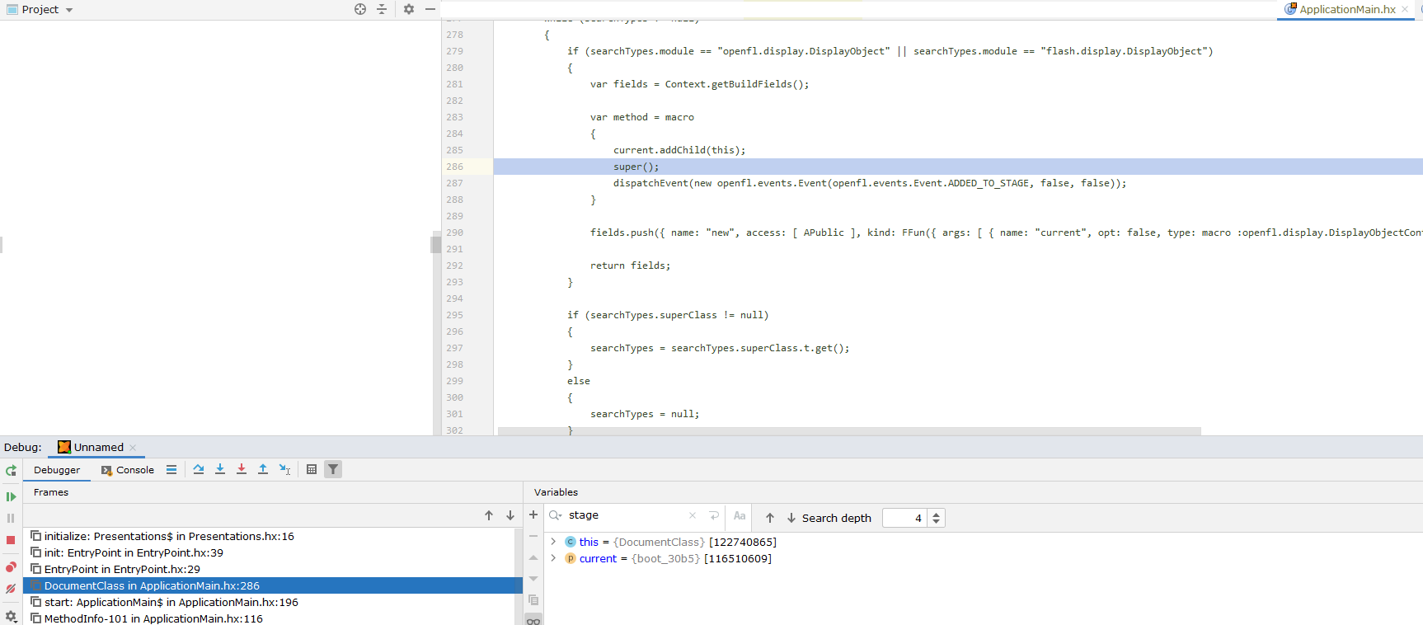Jump to previous search occurrence arrow
The image size is (1423, 625).
[770, 518]
